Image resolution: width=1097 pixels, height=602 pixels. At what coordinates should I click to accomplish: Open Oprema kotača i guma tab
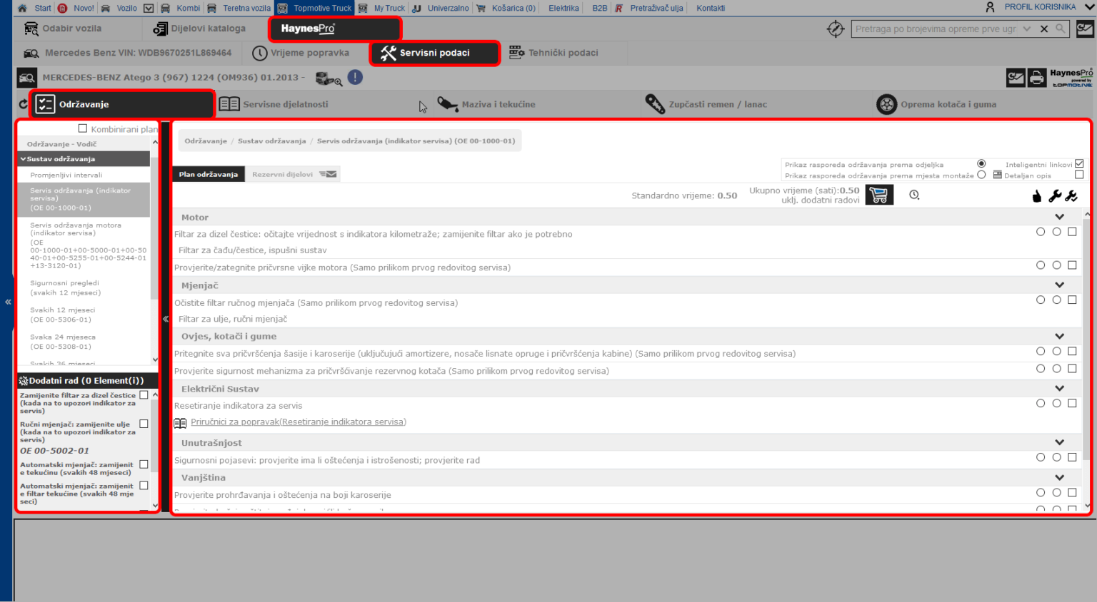(936, 104)
